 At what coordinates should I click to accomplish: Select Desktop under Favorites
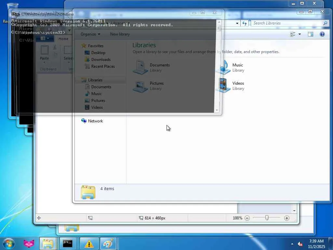coord(95,53)
